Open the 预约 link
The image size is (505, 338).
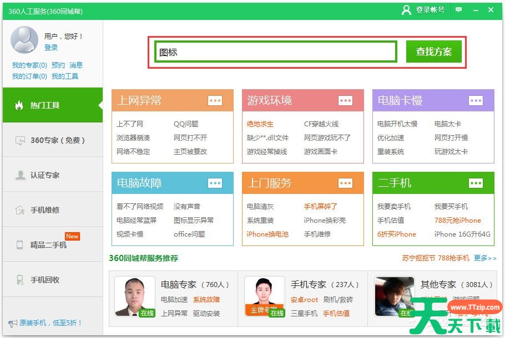[58, 65]
